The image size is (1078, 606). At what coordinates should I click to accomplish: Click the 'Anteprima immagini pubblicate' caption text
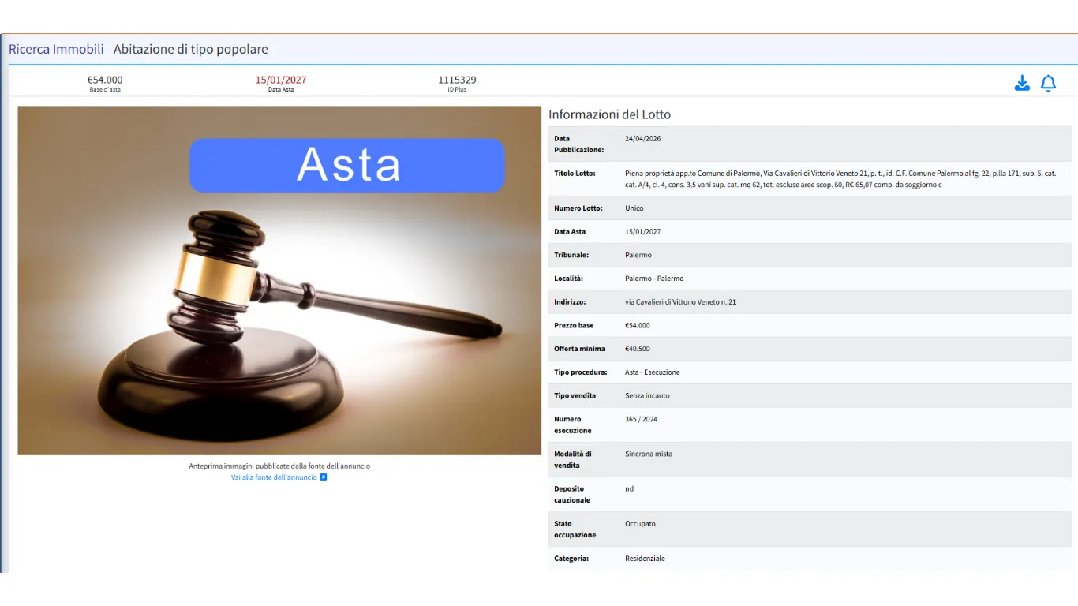pyautogui.click(x=279, y=466)
